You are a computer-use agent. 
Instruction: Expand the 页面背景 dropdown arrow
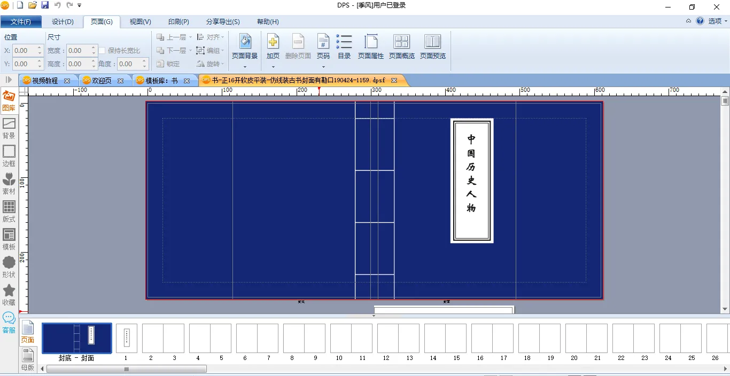[x=245, y=67]
